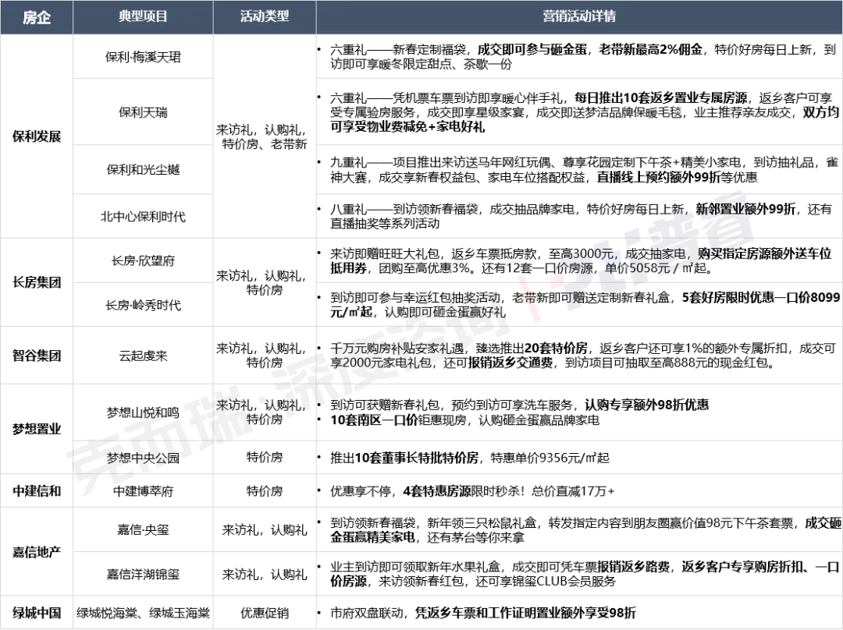Viewport: 843px width, 630px height.
Task: Click the 房企 column header
Action: (x=37, y=16)
